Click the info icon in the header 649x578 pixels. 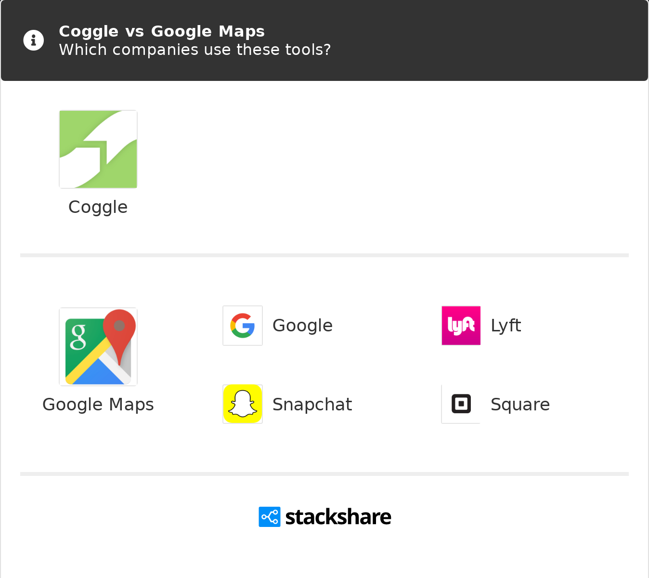tap(34, 40)
